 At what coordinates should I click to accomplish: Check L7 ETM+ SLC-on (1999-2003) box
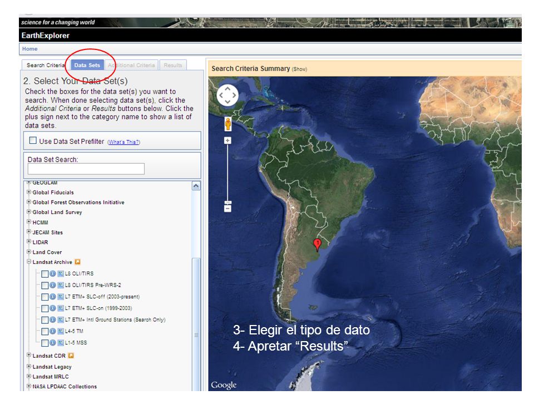click(x=45, y=308)
